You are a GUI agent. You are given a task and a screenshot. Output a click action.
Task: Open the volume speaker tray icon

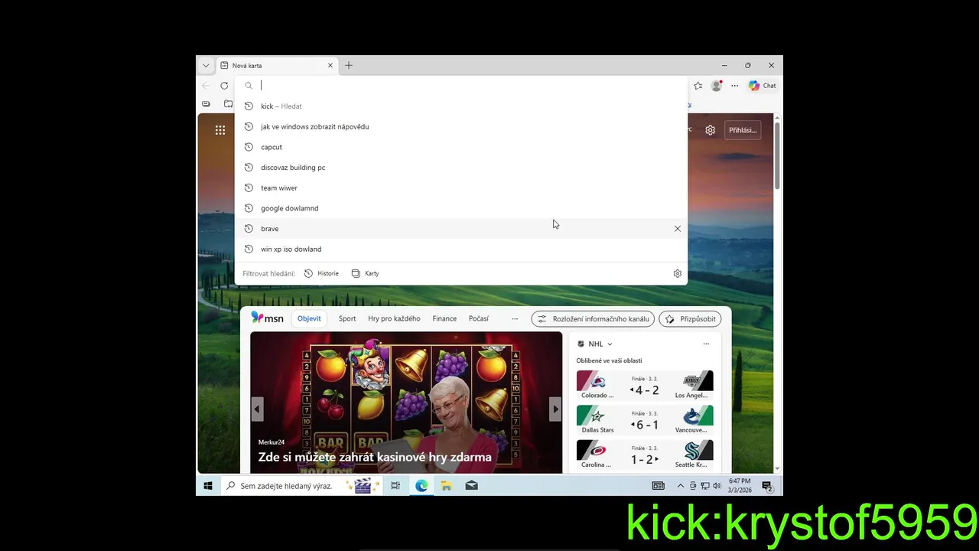[717, 486]
